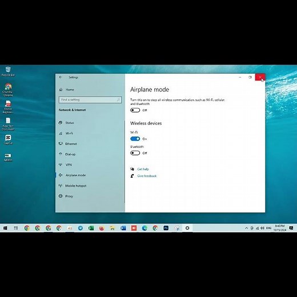Viewport: 297px width, 297px height.
Task: Open Wi-Fi settings in the sidebar
Action: tap(66, 133)
